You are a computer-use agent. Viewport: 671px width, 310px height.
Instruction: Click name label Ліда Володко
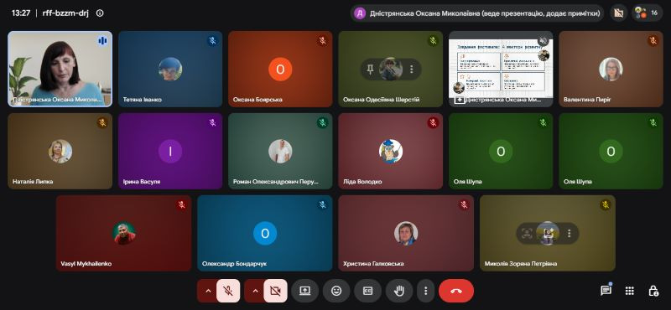point(362,182)
